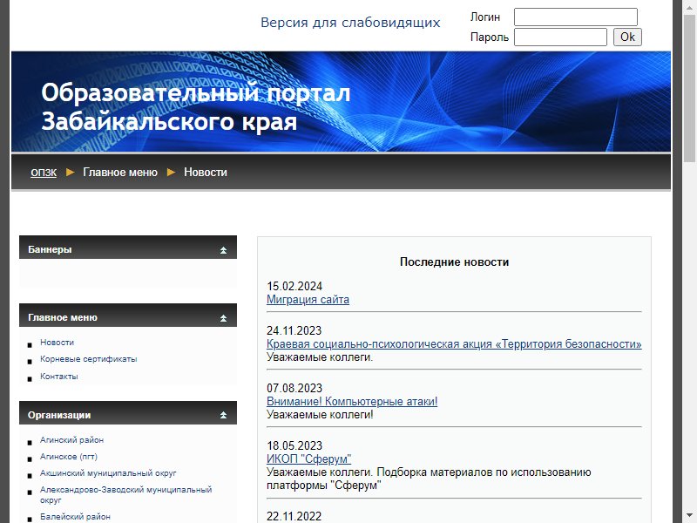
Task: Click the Главное меню sidebar panel title
Action: point(62,317)
